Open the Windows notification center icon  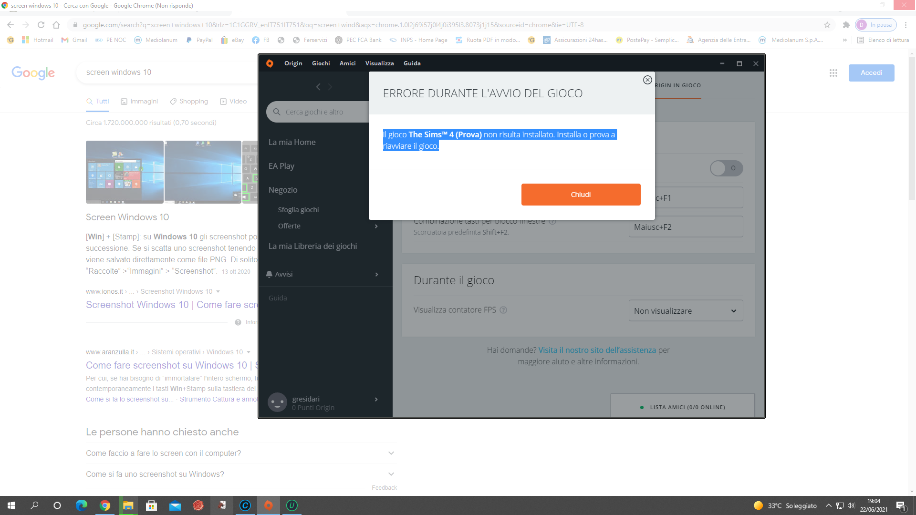901,506
